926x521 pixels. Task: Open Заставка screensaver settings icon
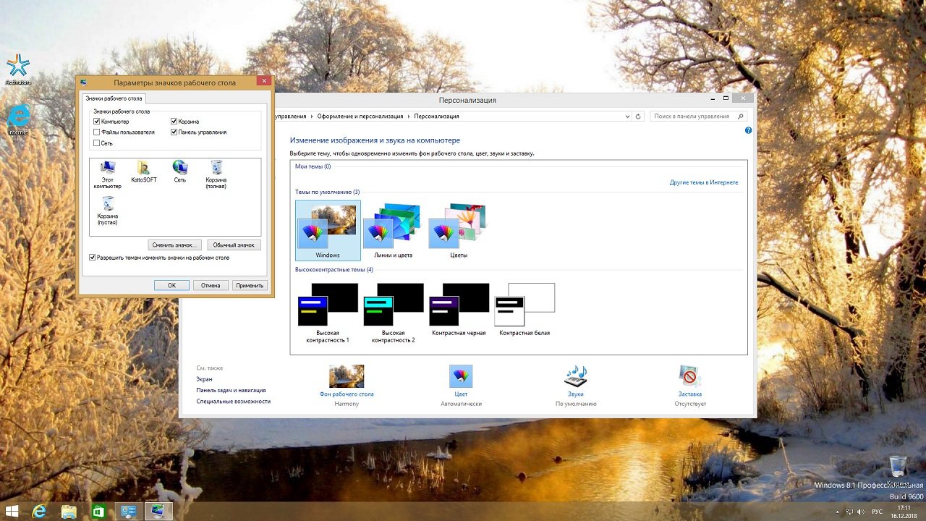tap(689, 377)
